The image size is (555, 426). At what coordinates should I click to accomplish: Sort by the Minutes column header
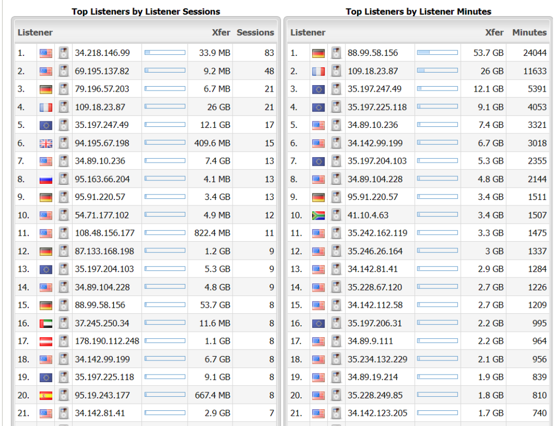click(529, 33)
